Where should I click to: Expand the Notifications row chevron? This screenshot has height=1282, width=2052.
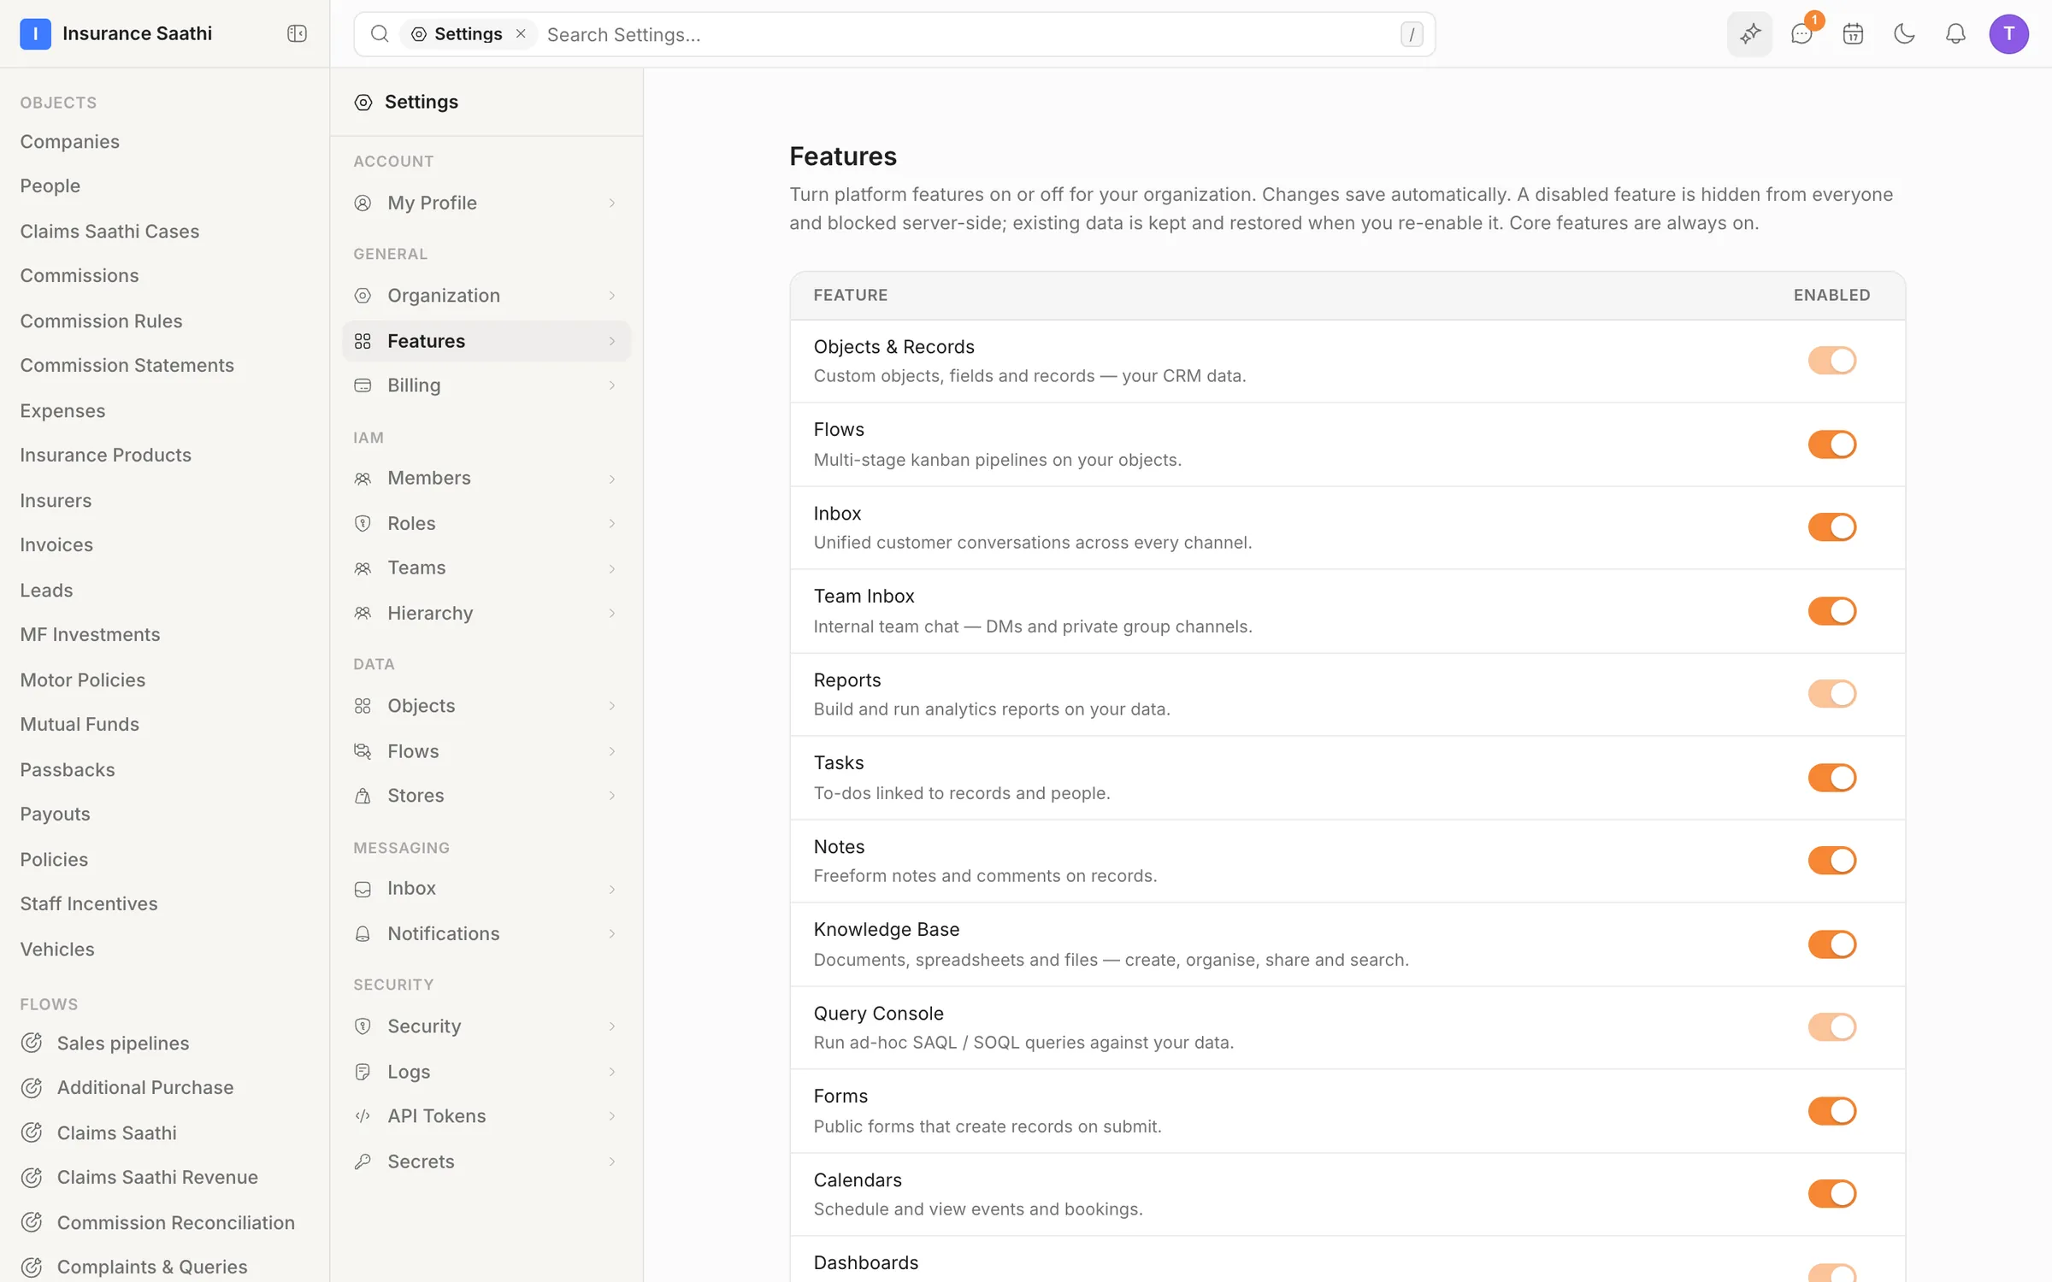pos(612,934)
